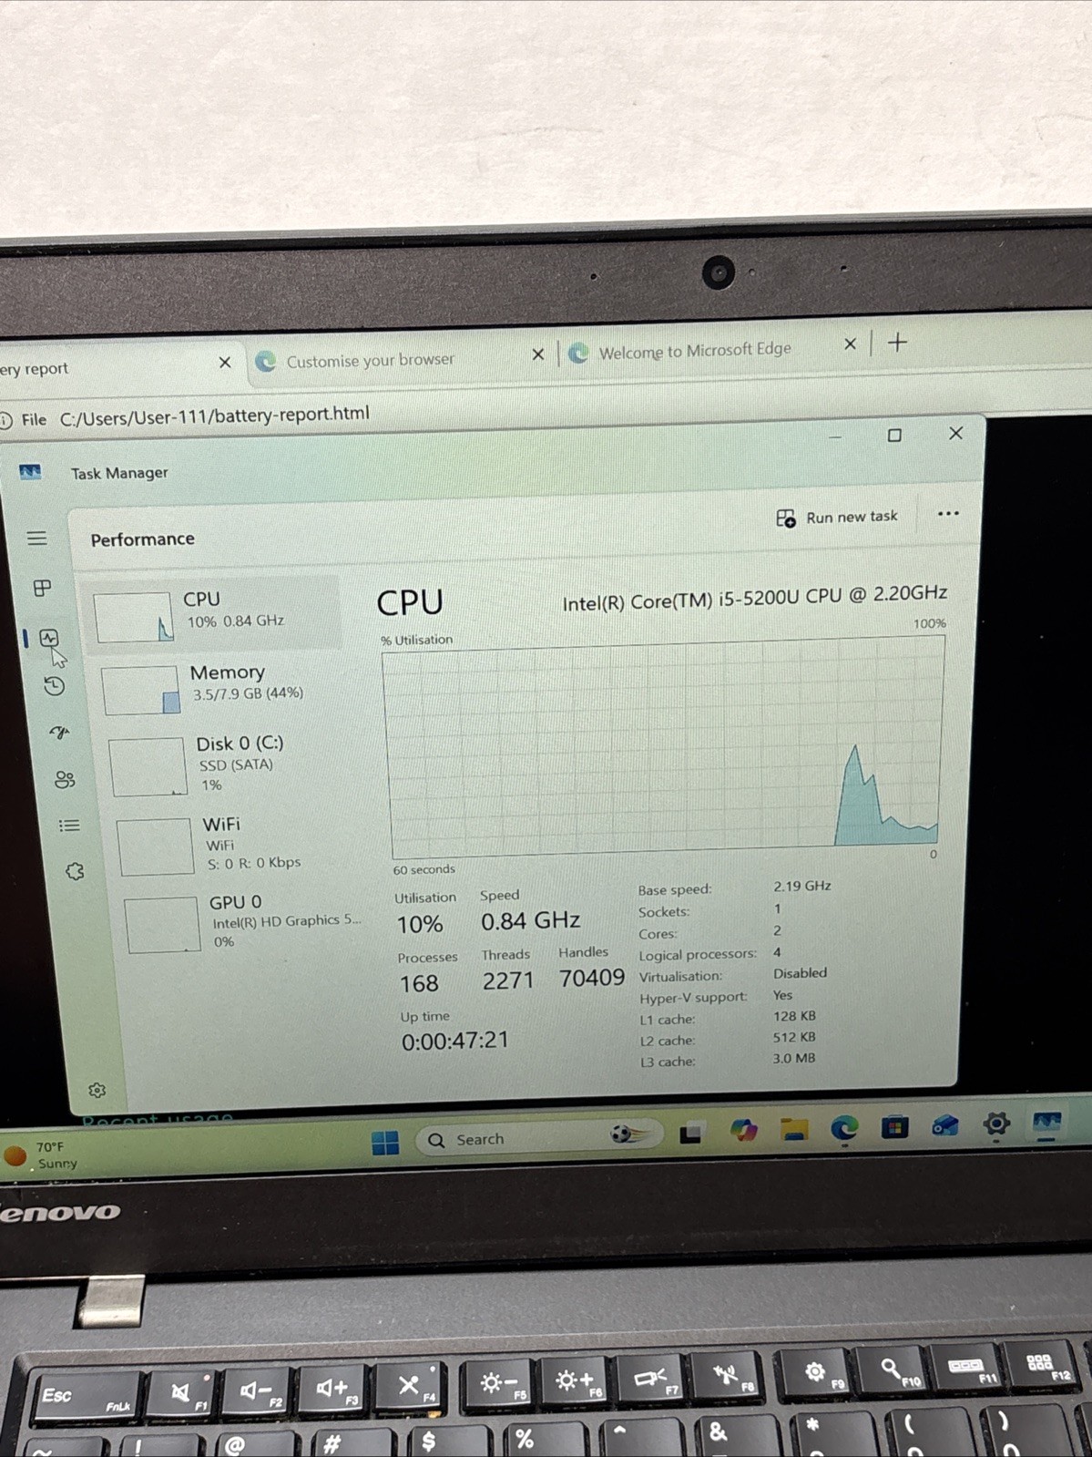Select the Memory performance entry
The height and width of the screenshot is (1457, 1092).
[x=219, y=685]
